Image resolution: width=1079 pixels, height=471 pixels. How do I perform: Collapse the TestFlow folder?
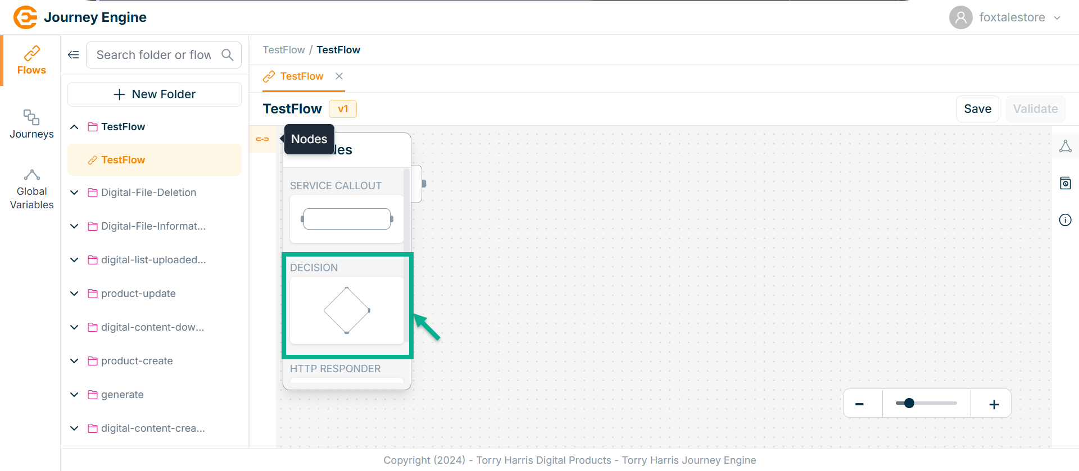(74, 127)
